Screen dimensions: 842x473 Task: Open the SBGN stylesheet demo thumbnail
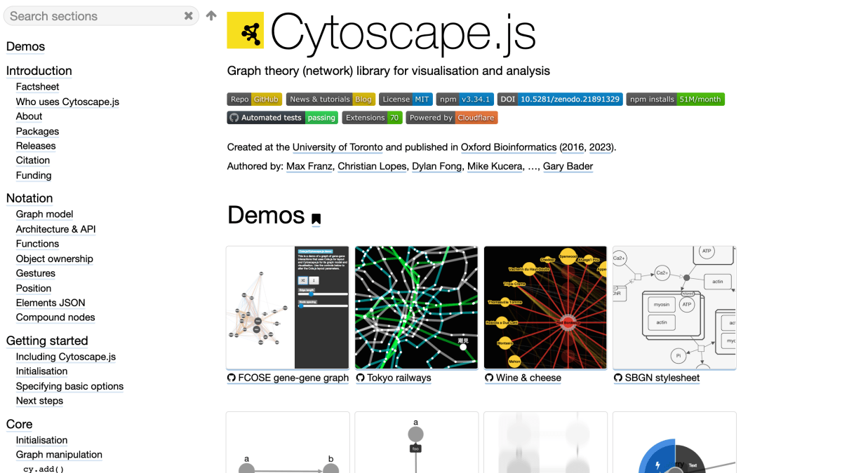tap(674, 308)
